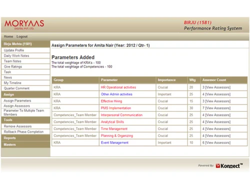Click the Group column header
The height and width of the screenshot is (188, 250).
point(75,80)
